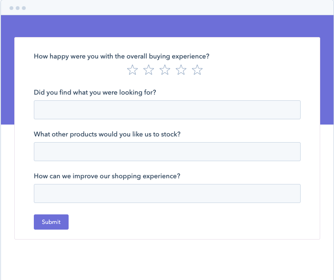This screenshot has height=280, width=334.
Task: Focus the text box under "Did you find" question
Action: coord(167,110)
